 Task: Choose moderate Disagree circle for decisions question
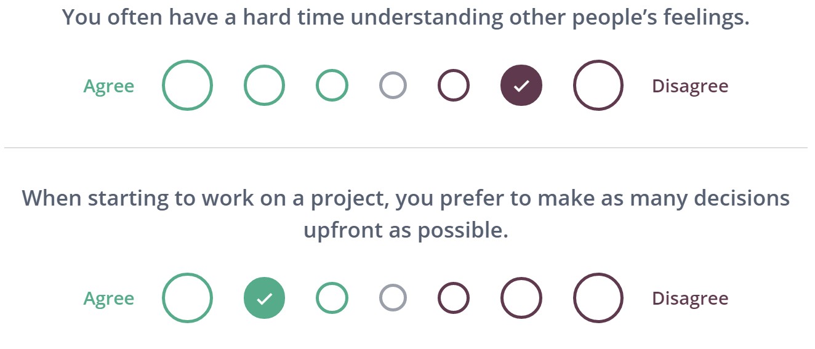point(521,298)
